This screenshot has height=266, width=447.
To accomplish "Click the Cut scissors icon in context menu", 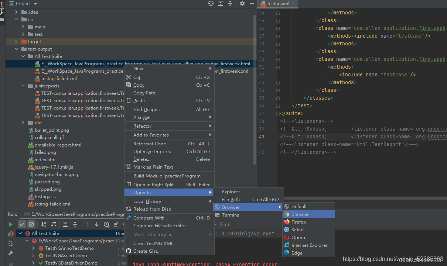I will point(129,77).
